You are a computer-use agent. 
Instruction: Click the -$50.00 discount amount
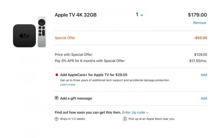200,38
